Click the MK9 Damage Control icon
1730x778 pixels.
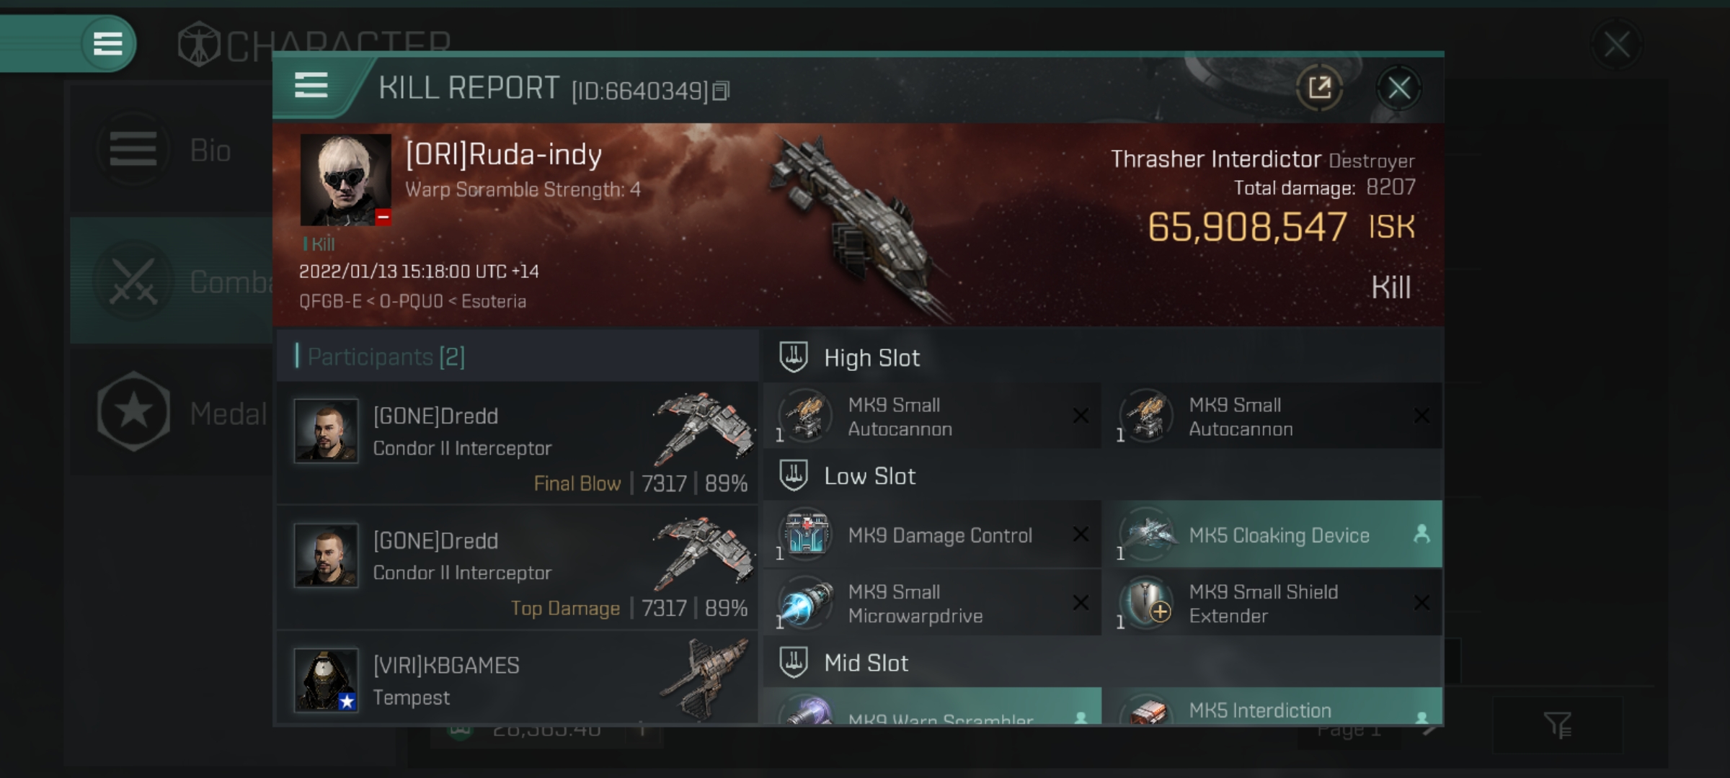804,535
